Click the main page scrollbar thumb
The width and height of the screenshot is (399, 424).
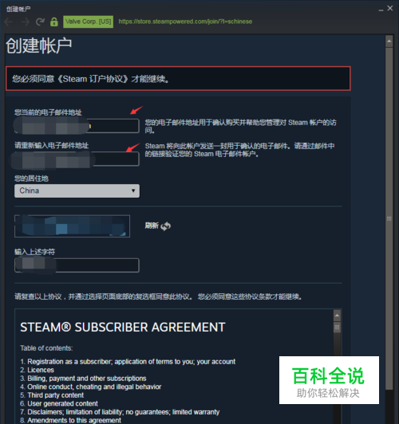click(x=389, y=218)
